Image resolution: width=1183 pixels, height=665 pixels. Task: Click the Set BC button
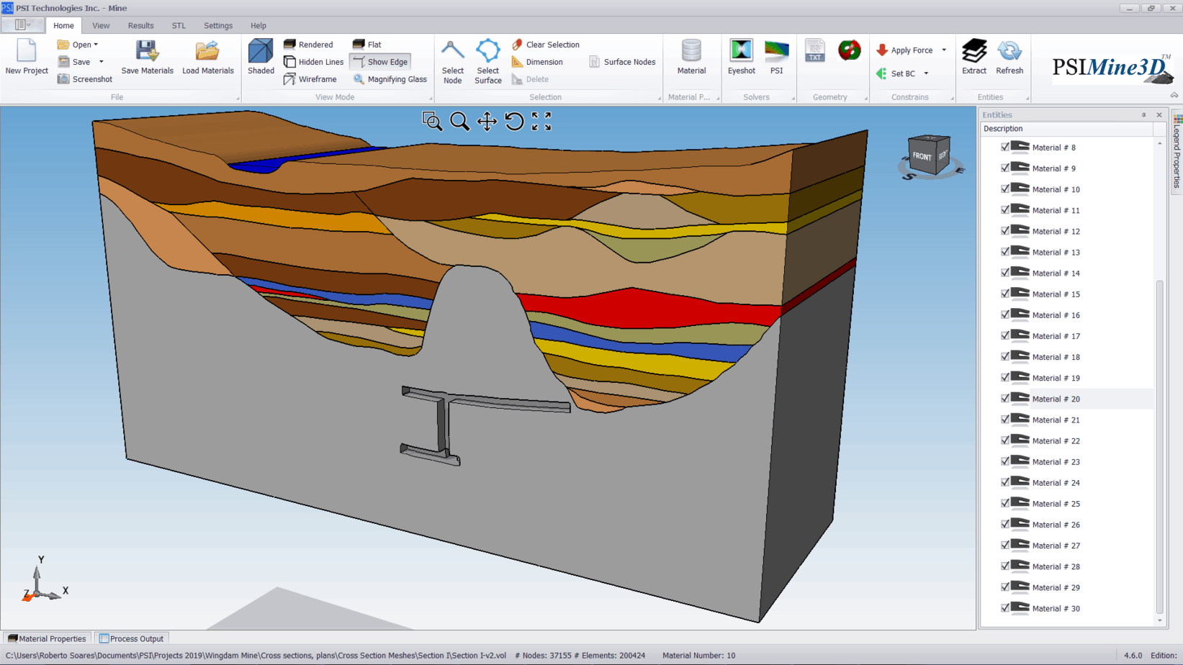coord(896,73)
